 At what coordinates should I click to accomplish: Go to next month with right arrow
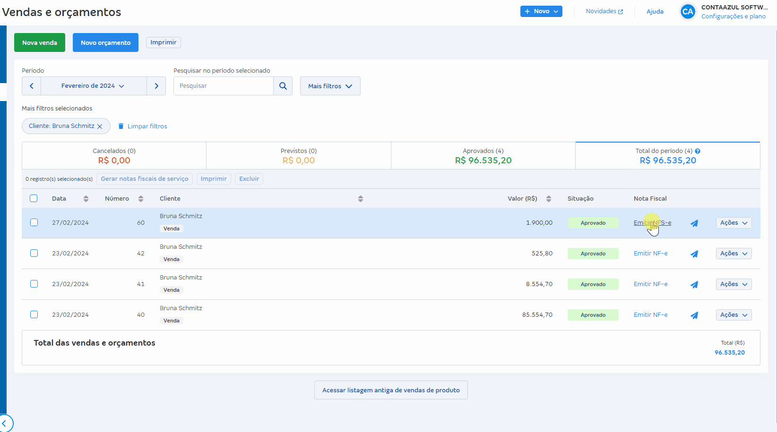[x=156, y=86]
